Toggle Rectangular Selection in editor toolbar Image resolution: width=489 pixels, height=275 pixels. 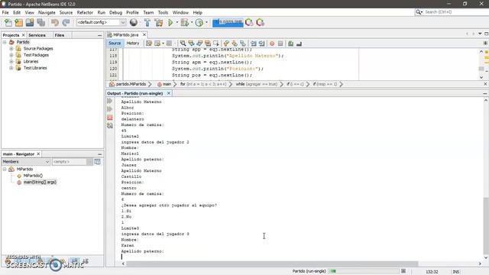(215, 44)
